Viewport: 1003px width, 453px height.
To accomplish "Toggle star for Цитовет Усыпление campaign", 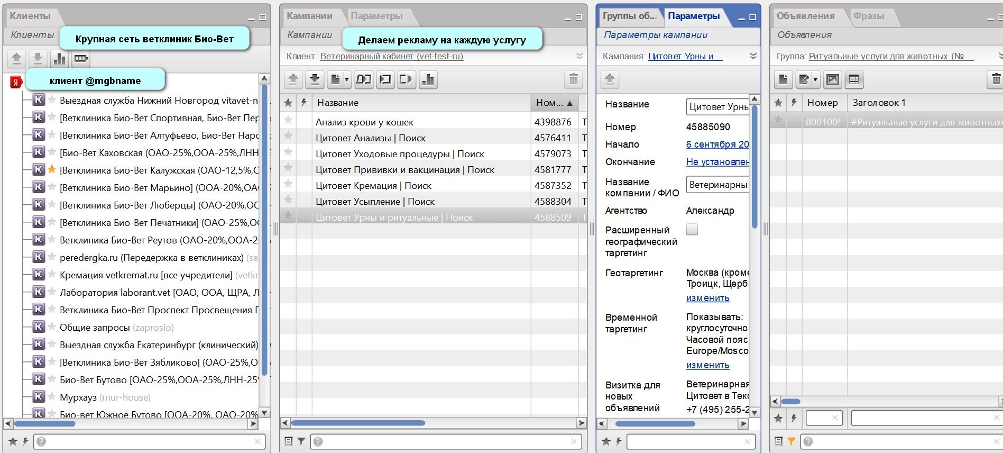I will [x=288, y=200].
